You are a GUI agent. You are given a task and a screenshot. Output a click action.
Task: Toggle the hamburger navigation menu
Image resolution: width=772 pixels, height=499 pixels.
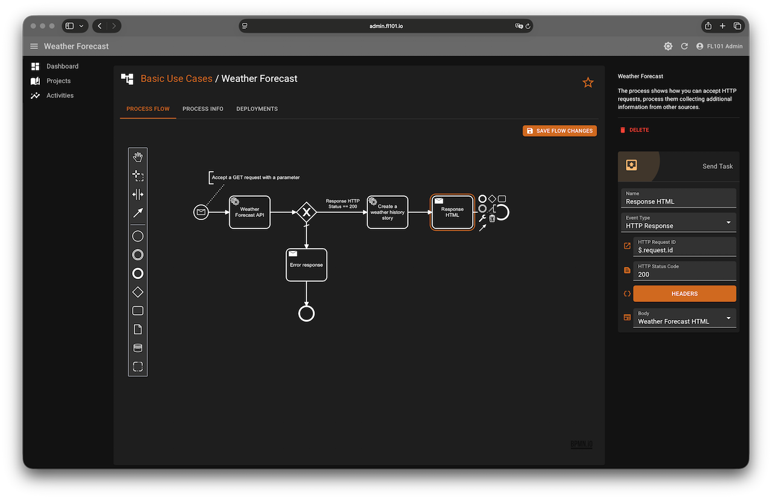(34, 46)
